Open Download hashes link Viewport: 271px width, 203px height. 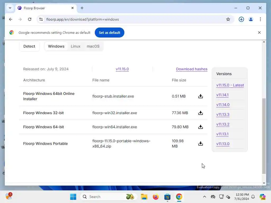192,69
